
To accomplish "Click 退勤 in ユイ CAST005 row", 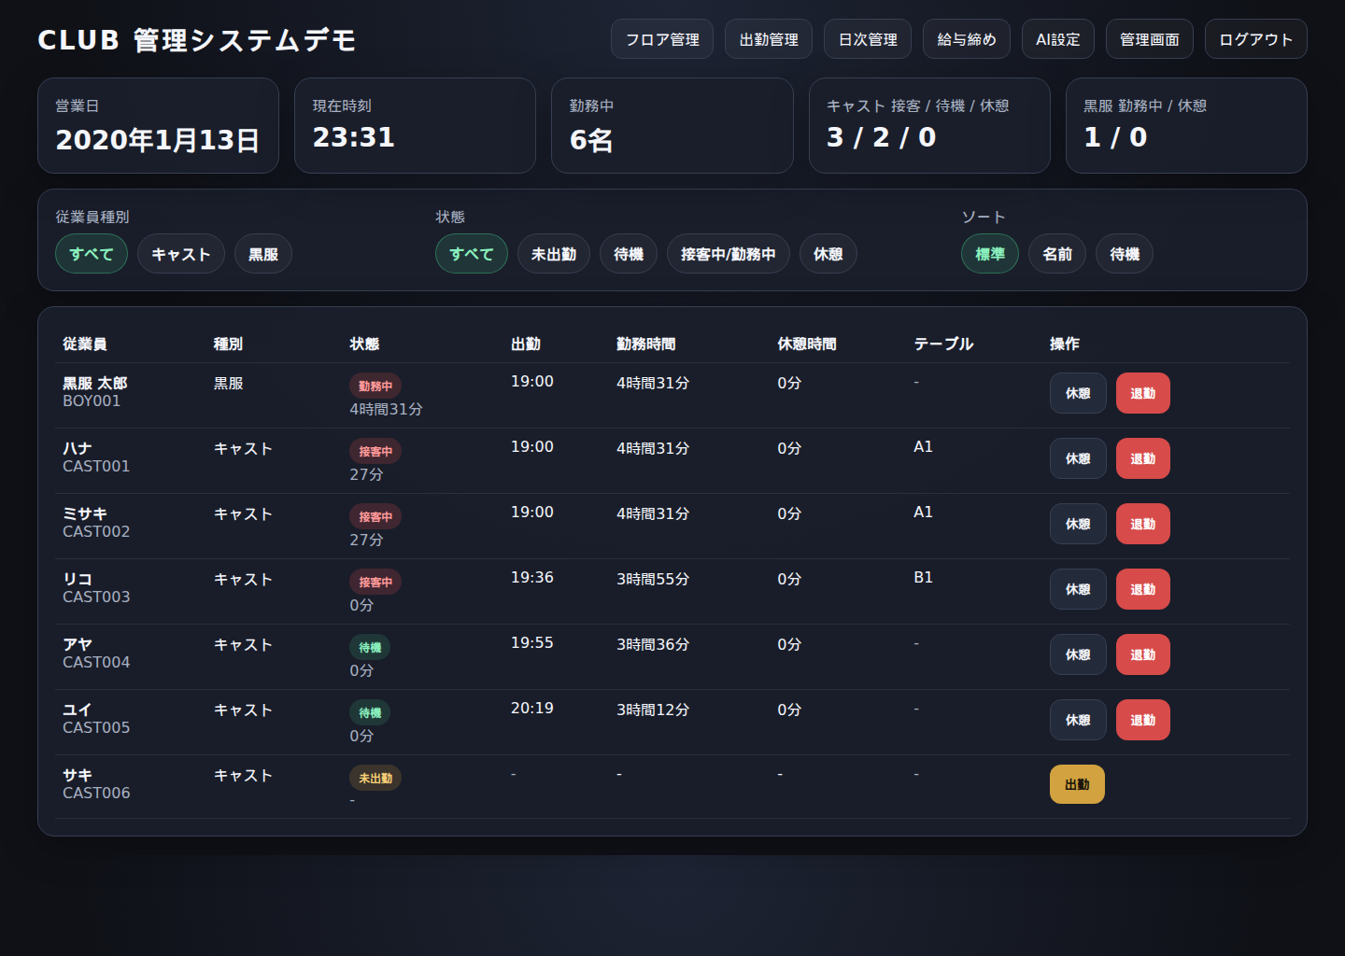I will point(1143,720).
